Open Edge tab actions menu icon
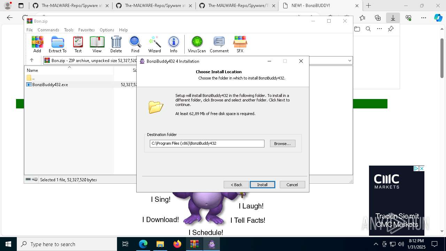Viewport: 446px width, 251px height. tap(21, 6)
